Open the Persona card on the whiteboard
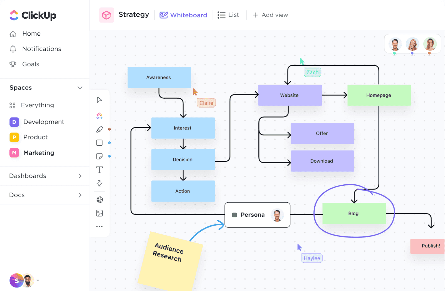The height and width of the screenshot is (291, 445). [257, 215]
